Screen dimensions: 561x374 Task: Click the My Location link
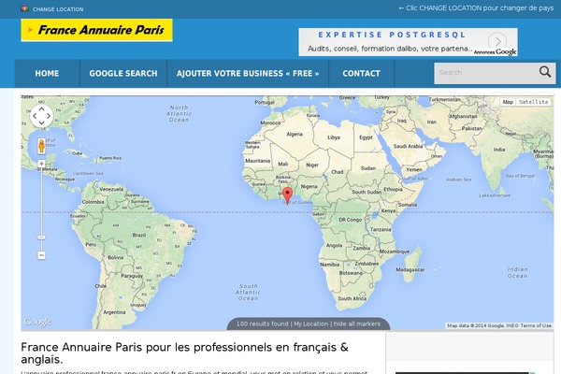[x=311, y=324]
